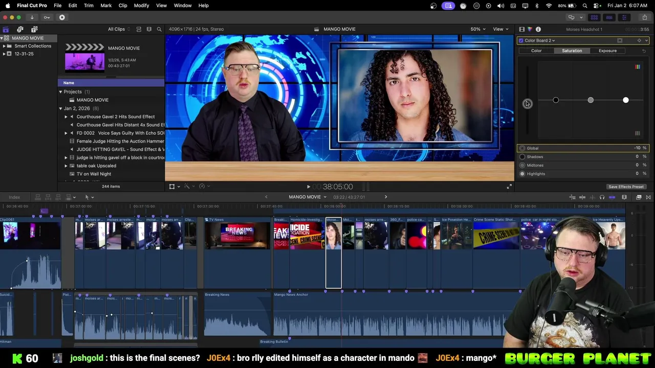Click the Wi-Fi status icon
The image size is (655, 368).
pos(549,6)
